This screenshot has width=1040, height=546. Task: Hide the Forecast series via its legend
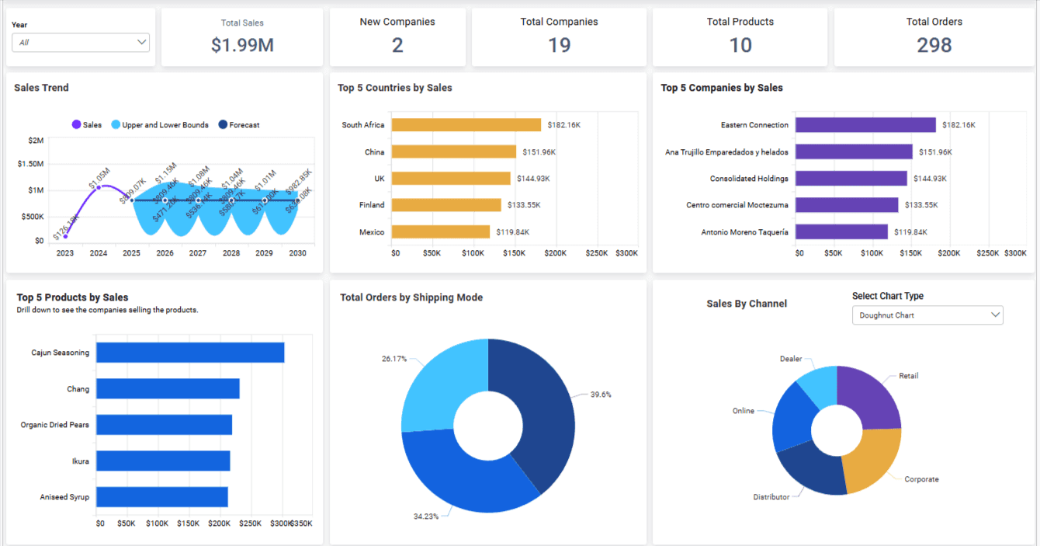pyautogui.click(x=238, y=124)
